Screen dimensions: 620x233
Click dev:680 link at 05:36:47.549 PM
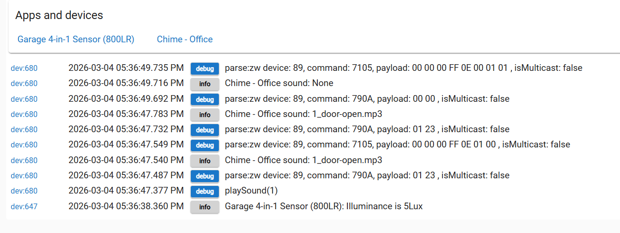point(24,145)
